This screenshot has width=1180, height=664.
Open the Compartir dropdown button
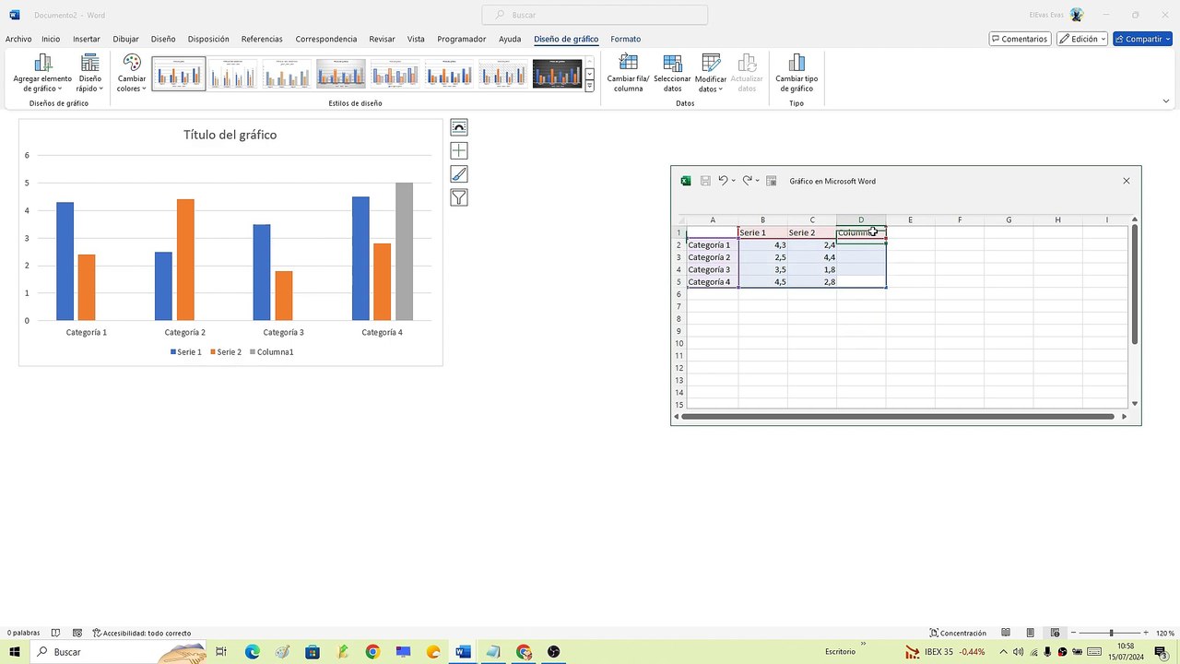point(1142,39)
